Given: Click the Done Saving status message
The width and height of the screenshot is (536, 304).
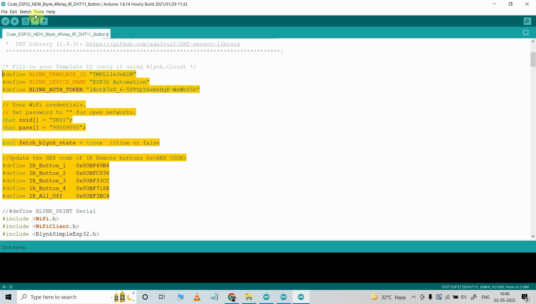Looking at the screenshot, I should 13,247.
